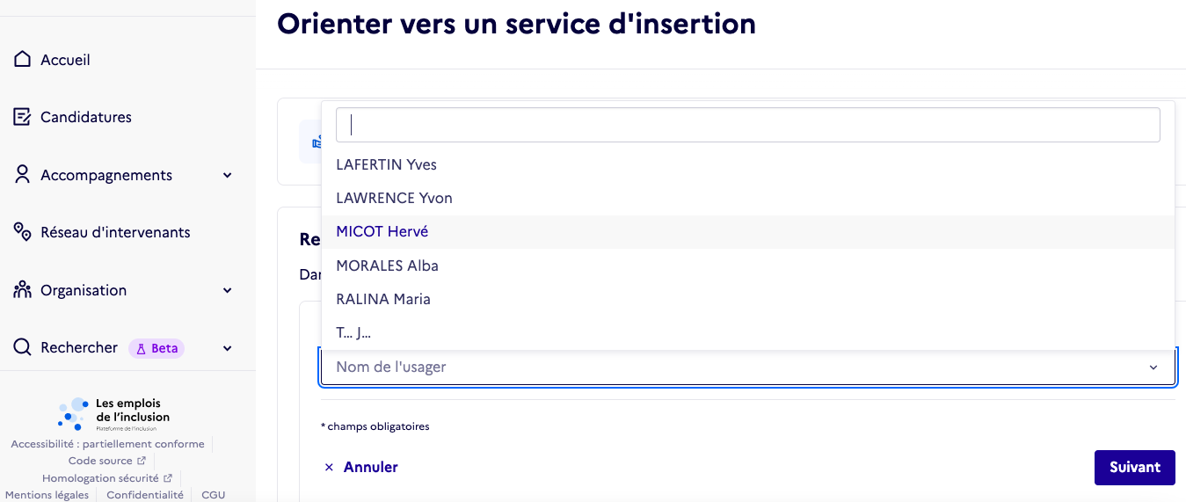Click the Accueil house icon
Image resolution: width=1186 pixels, height=502 pixels.
pyautogui.click(x=23, y=60)
